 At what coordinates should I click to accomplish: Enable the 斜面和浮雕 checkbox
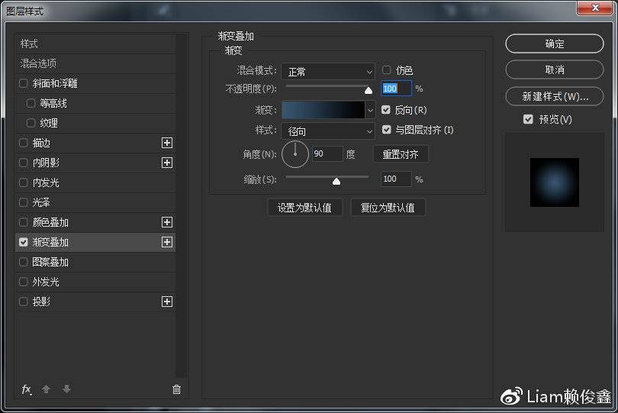click(23, 83)
